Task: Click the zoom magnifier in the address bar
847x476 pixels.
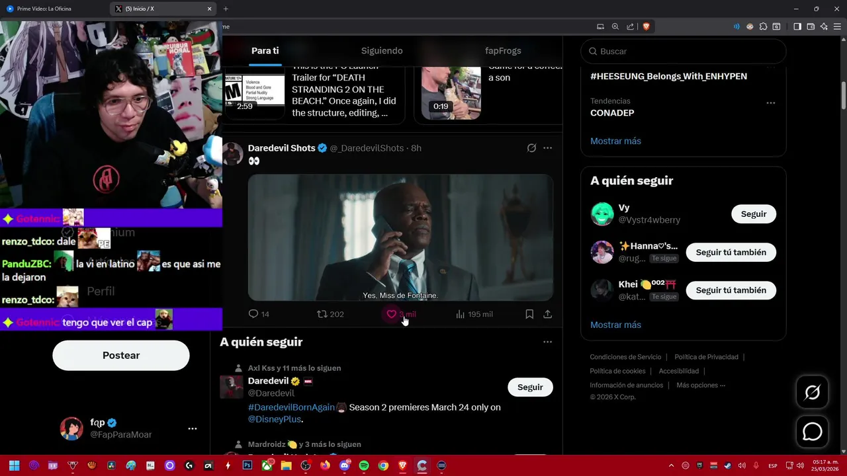Action: pos(615,26)
